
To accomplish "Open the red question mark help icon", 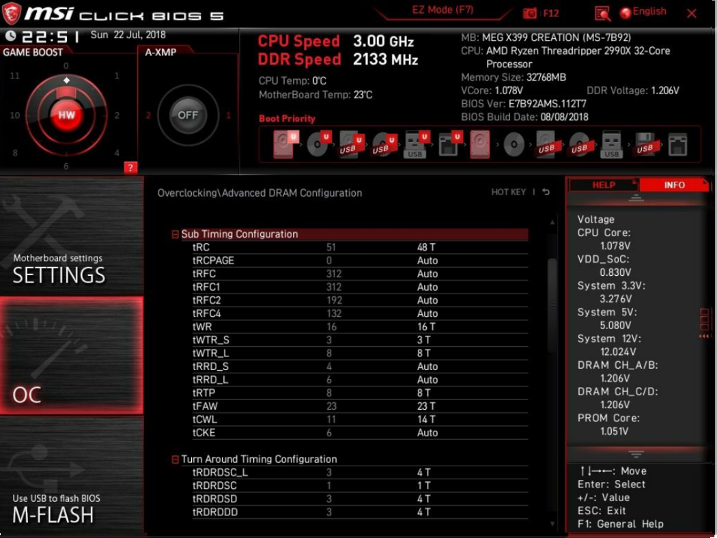I will pos(130,168).
